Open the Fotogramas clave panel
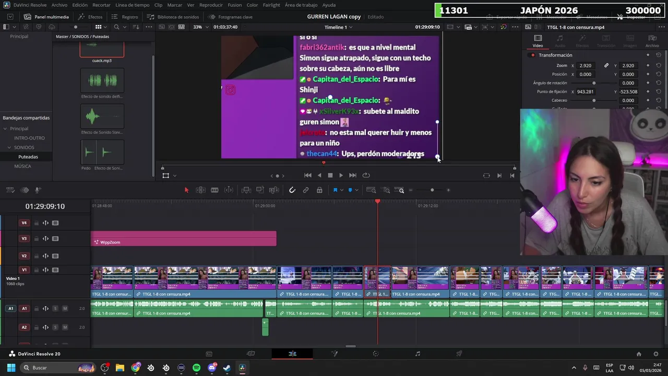The width and height of the screenshot is (668, 376). 231,17
